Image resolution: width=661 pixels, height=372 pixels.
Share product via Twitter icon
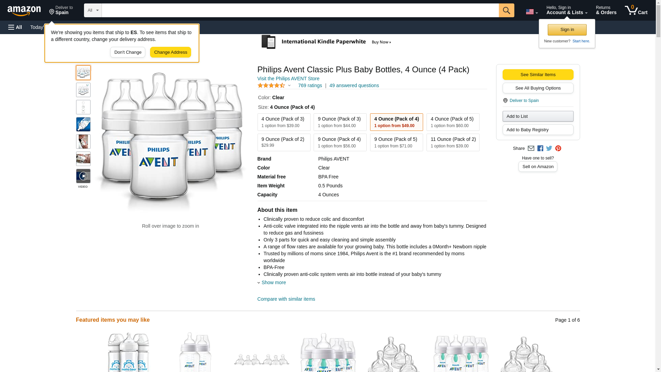coord(549,148)
